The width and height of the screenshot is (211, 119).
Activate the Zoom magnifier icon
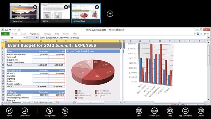65,111
